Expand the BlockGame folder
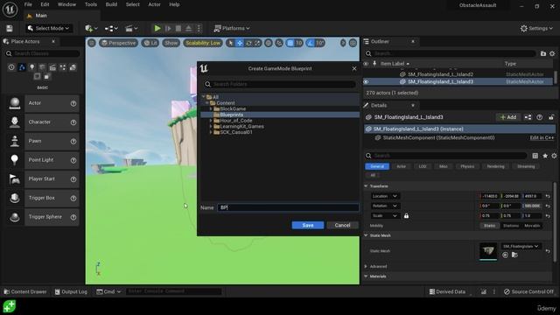Image resolution: width=560 pixels, height=315 pixels. point(211,108)
